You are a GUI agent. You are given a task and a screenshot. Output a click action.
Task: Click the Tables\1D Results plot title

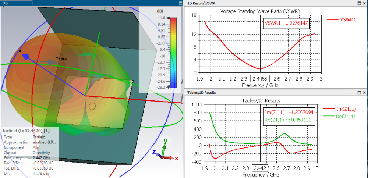click(x=261, y=101)
